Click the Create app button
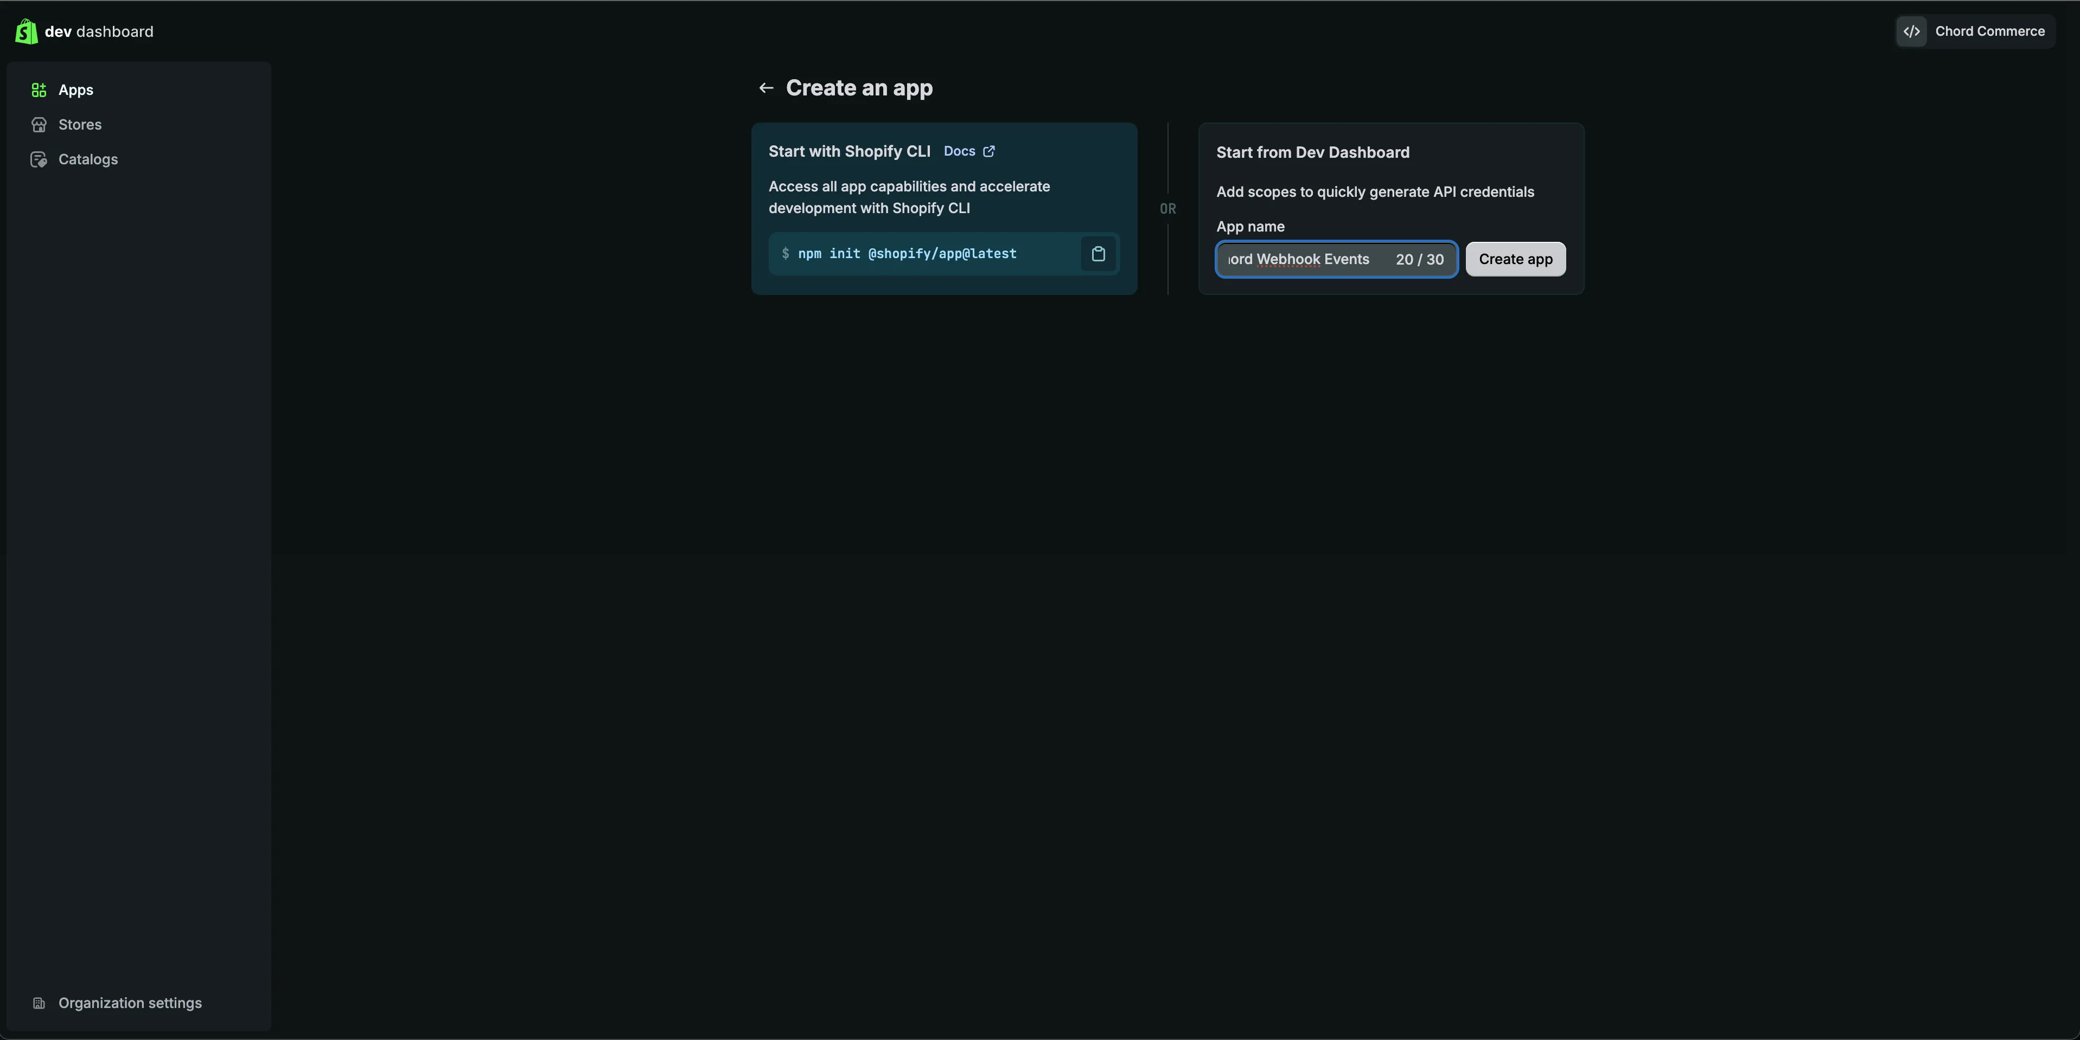Viewport: 2080px width, 1040px height. point(1516,259)
